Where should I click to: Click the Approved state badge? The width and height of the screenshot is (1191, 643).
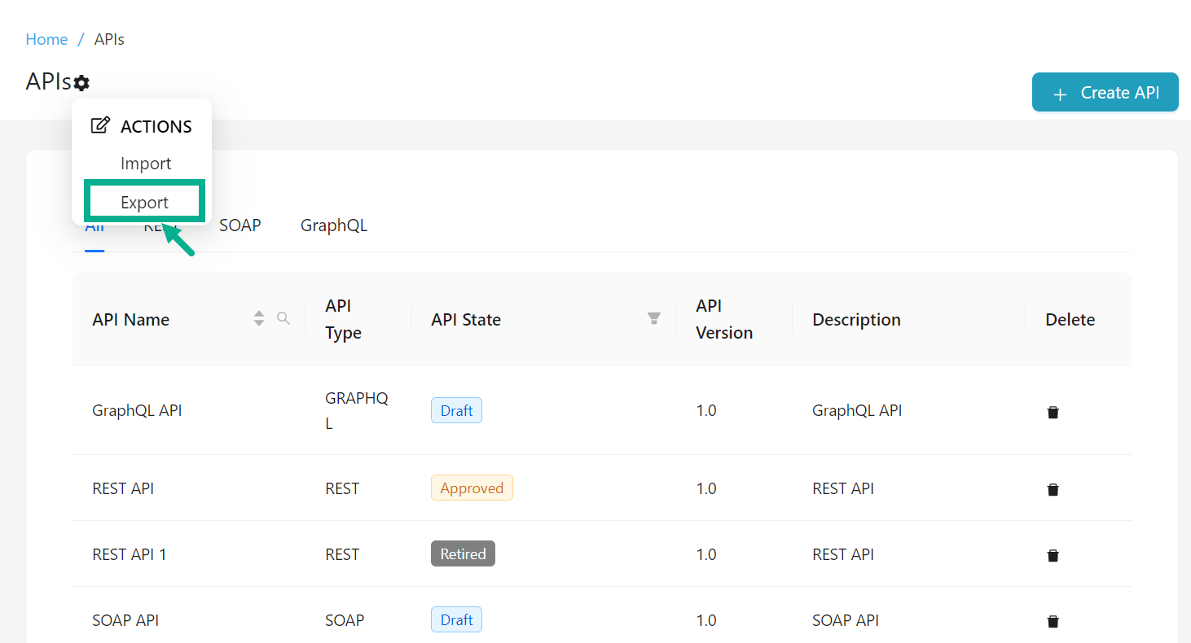click(x=472, y=488)
